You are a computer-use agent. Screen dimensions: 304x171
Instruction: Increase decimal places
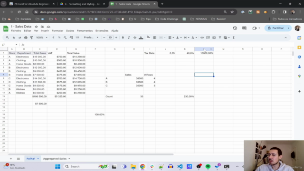coord(71,38)
